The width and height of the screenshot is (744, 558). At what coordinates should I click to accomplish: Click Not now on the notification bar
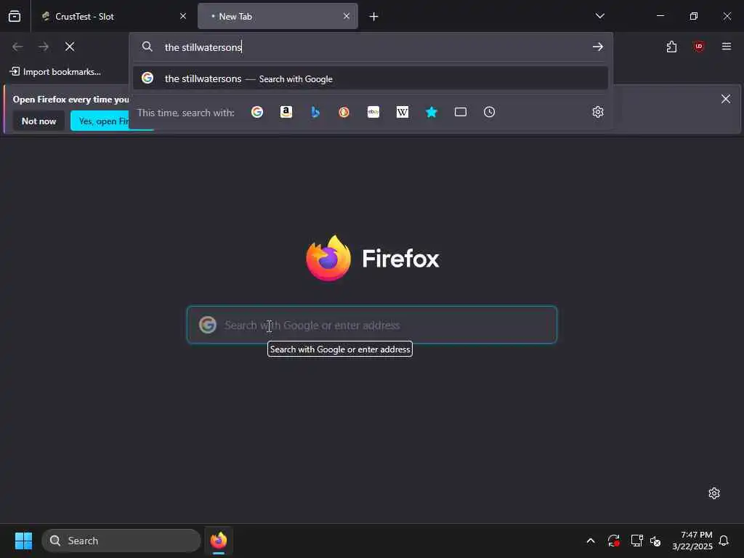coord(39,121)
